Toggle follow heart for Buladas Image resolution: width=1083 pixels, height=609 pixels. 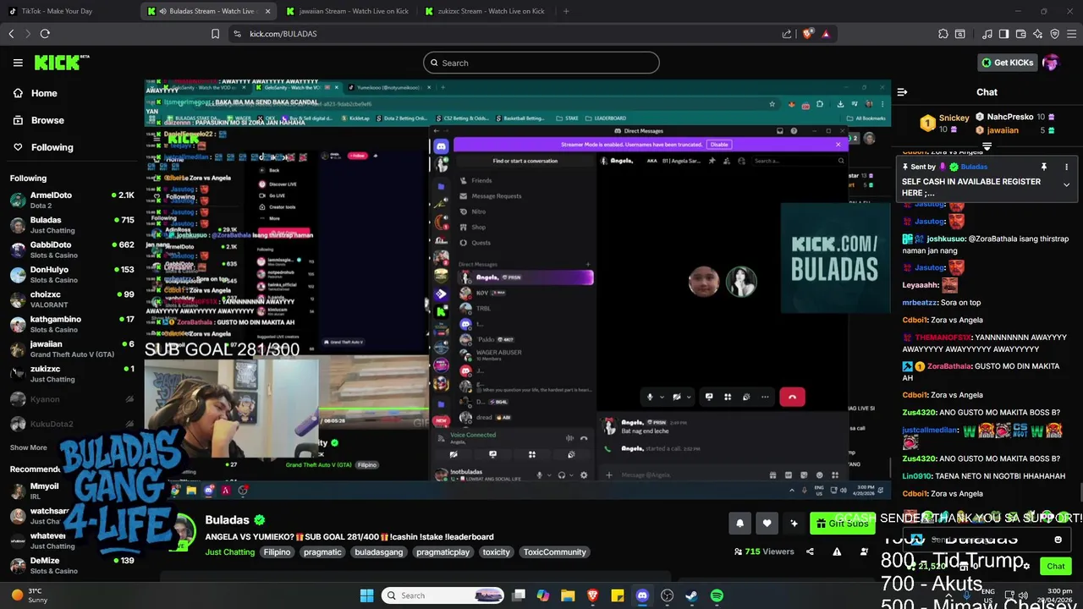tap(767, 524)
